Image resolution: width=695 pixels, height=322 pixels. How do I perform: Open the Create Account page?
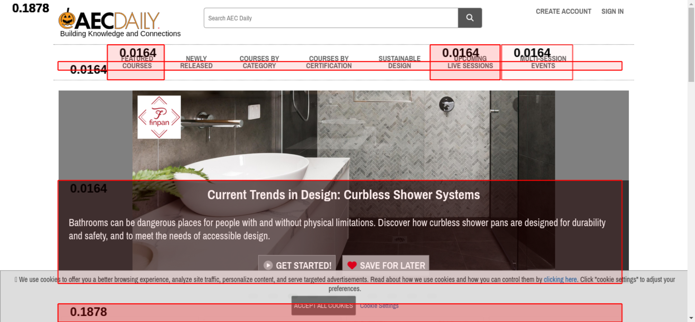point(563,11)
